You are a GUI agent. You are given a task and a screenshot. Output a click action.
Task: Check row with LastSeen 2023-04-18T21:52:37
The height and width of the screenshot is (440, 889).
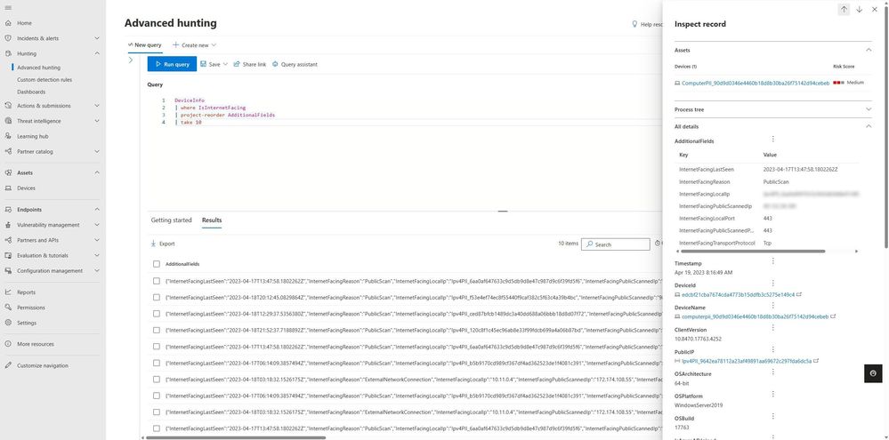157,330
